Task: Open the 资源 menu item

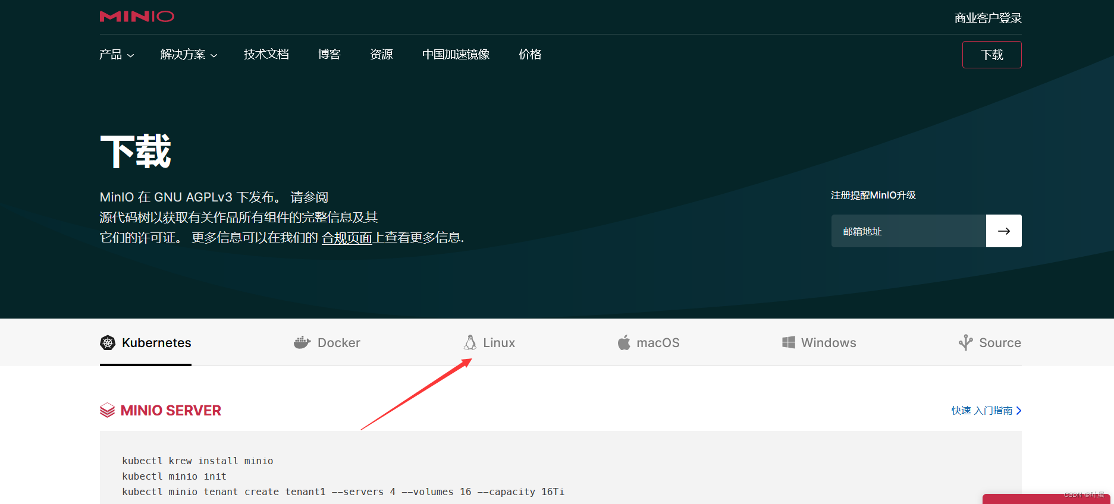Action: coord(381,54)
